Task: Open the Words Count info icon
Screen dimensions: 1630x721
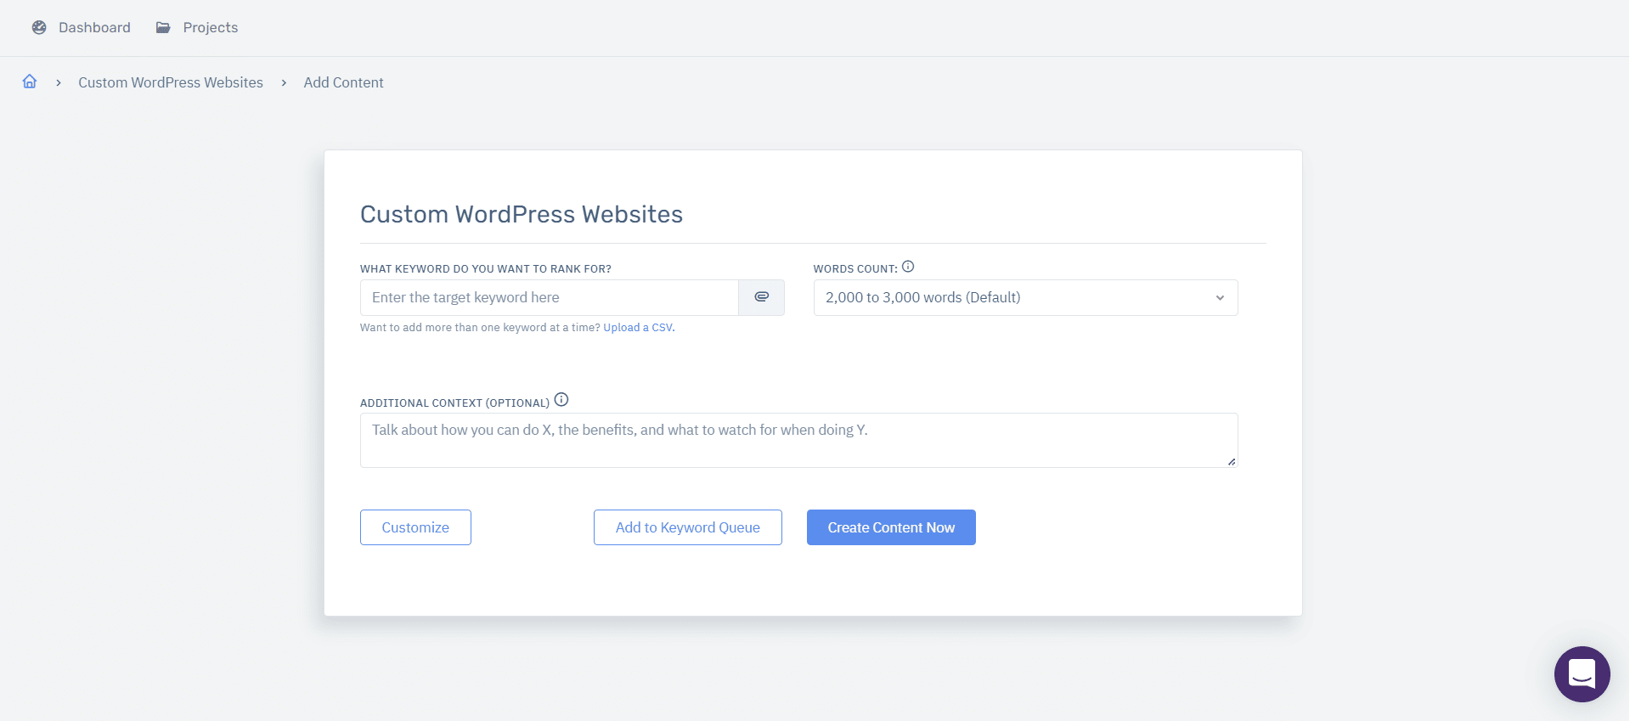Action: tap(908, 267)
